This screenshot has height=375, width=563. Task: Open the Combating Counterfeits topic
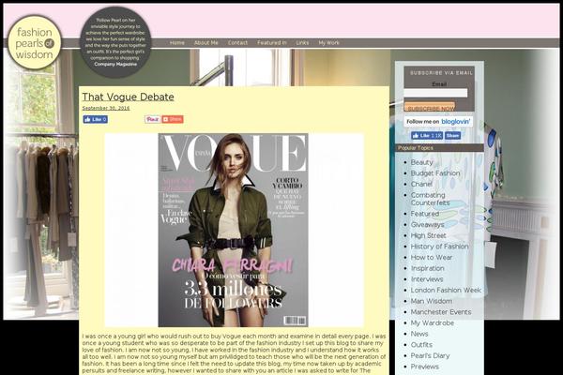430,199
